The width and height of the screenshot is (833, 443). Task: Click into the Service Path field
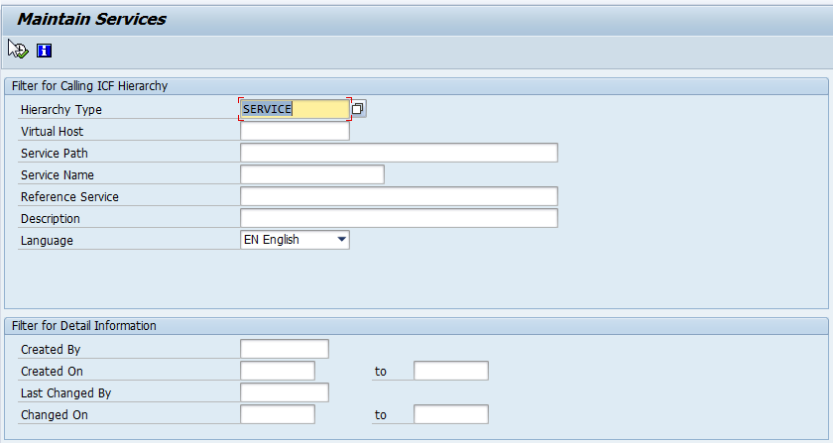pos(399,153)
